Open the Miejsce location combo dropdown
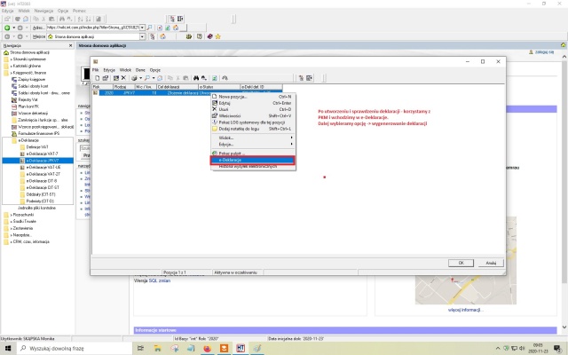This screenshot has width=568, height=355. click(142, 36)
